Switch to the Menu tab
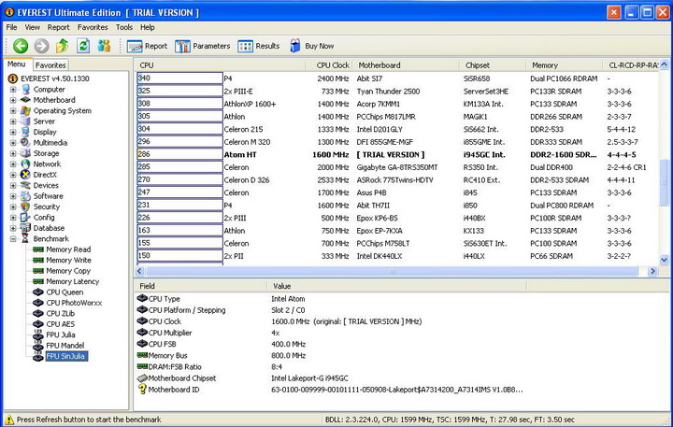Viewport: 673px width, 427px height. click(16, 64)
